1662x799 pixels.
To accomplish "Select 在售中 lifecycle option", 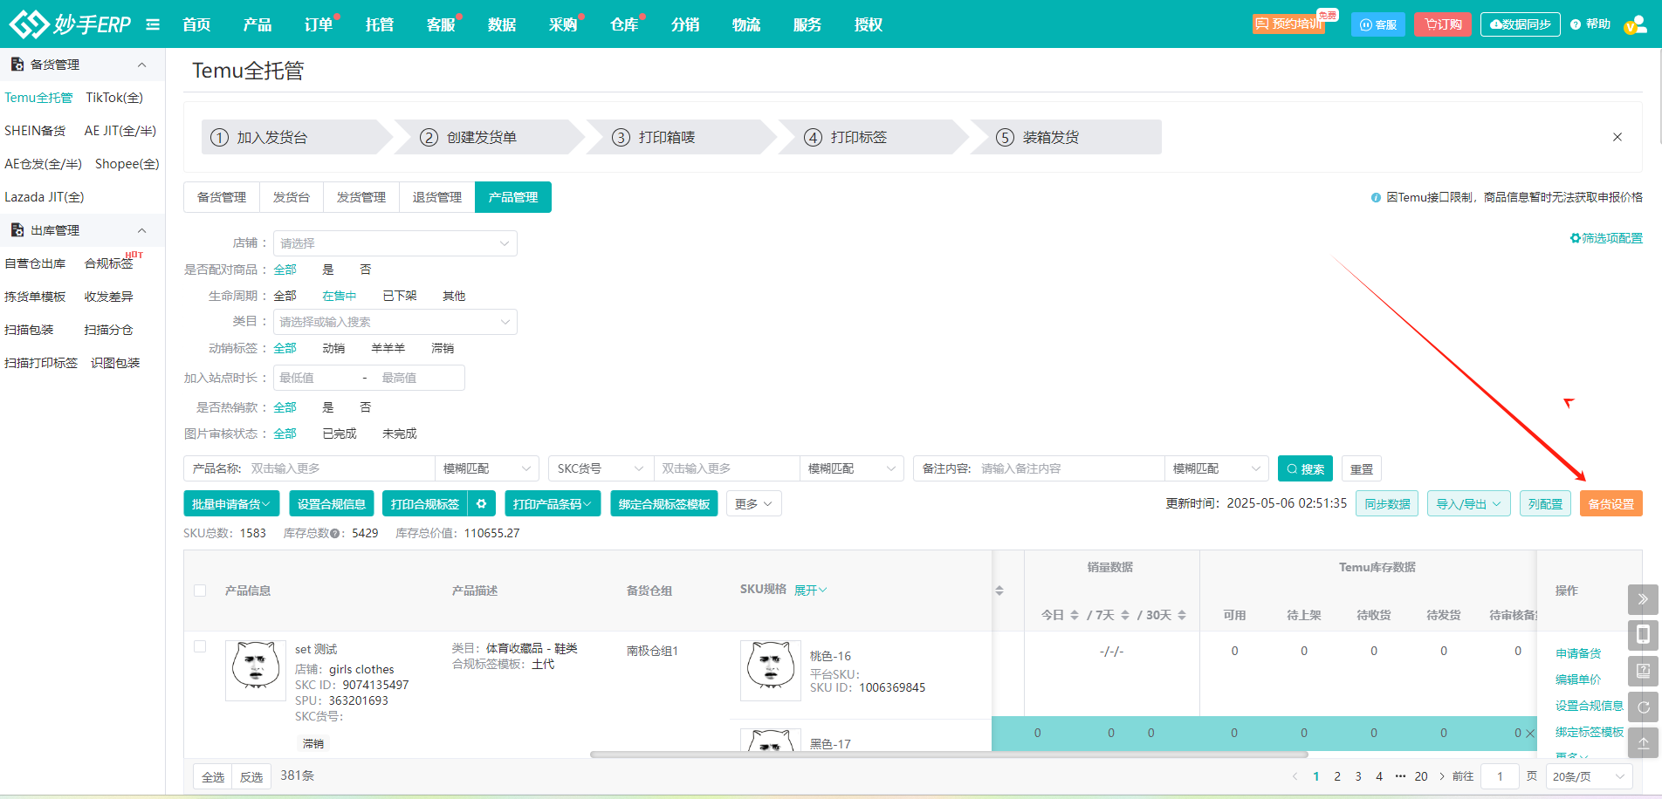I will click(x=340, y=296).
